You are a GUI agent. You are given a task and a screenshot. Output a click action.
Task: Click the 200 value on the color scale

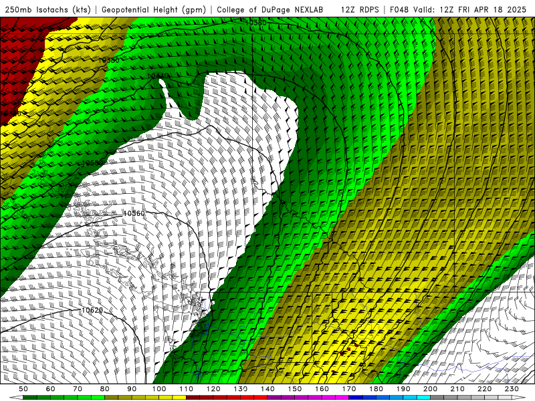tap(430, 389)
